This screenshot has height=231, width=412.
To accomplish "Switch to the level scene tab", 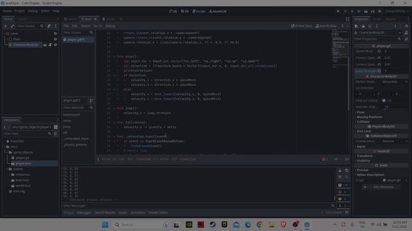I will tap(89, 19).
